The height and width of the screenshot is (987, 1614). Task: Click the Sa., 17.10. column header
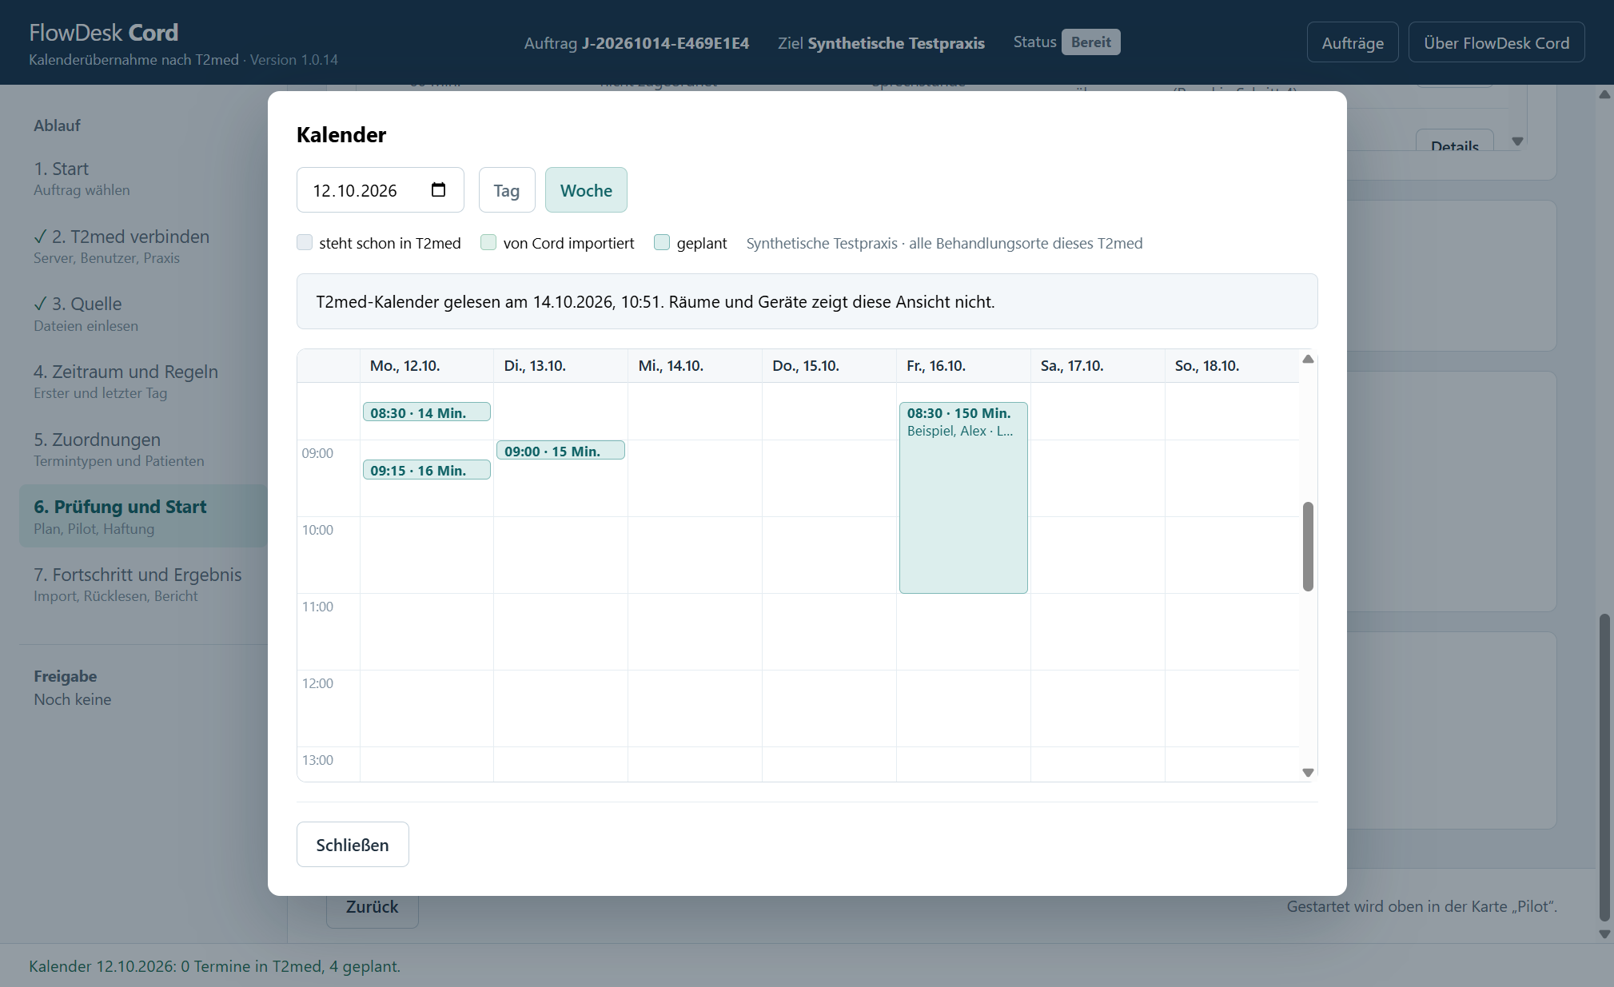point(1098,366)
